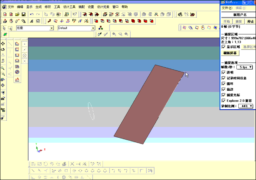Open the 44% recording scale dropdown
The image size is (256, 180).
click(246, 106)
